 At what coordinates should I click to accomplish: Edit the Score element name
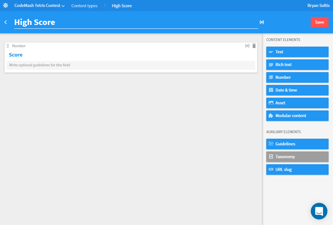[16, 55]
